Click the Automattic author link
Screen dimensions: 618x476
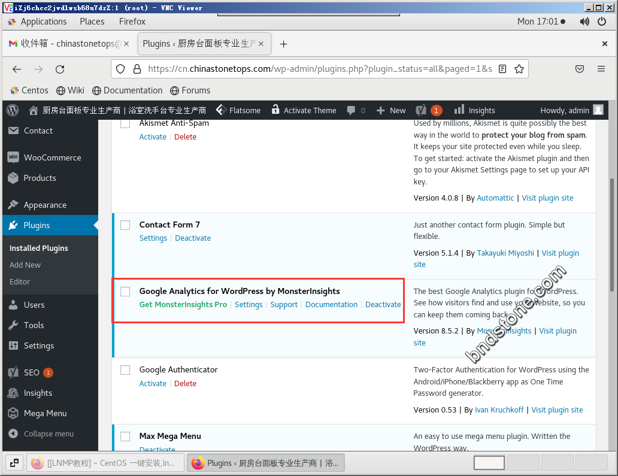click(x=495, y=198)
